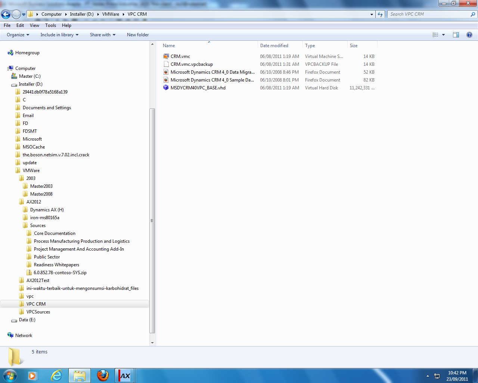Open Internet Explorer from taskbar
Viewport: 478px width, 383px height.
(56, 376)
